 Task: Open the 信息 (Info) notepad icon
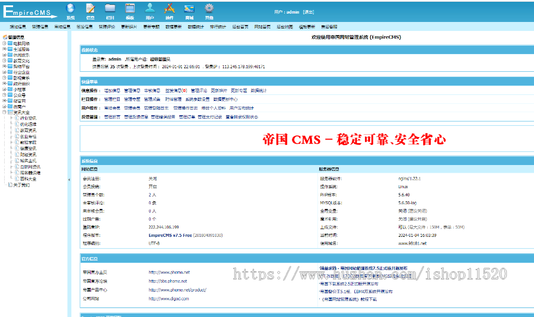pos(90,8)
